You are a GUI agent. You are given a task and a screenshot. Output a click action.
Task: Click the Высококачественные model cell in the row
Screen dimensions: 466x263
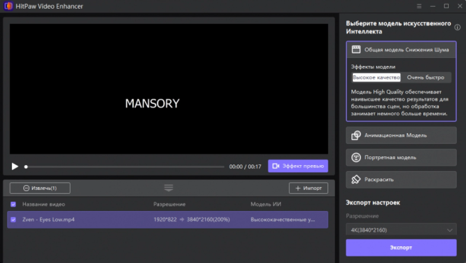(283, 220)
